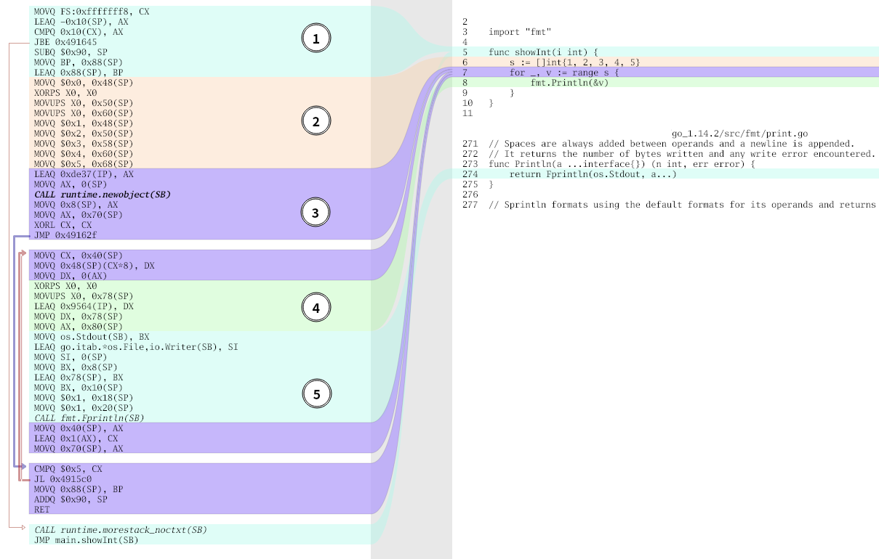Screen dimensions: 879x559
Task: Select the 'JL 0x4915c0' jump line
Action: [63, 479]
